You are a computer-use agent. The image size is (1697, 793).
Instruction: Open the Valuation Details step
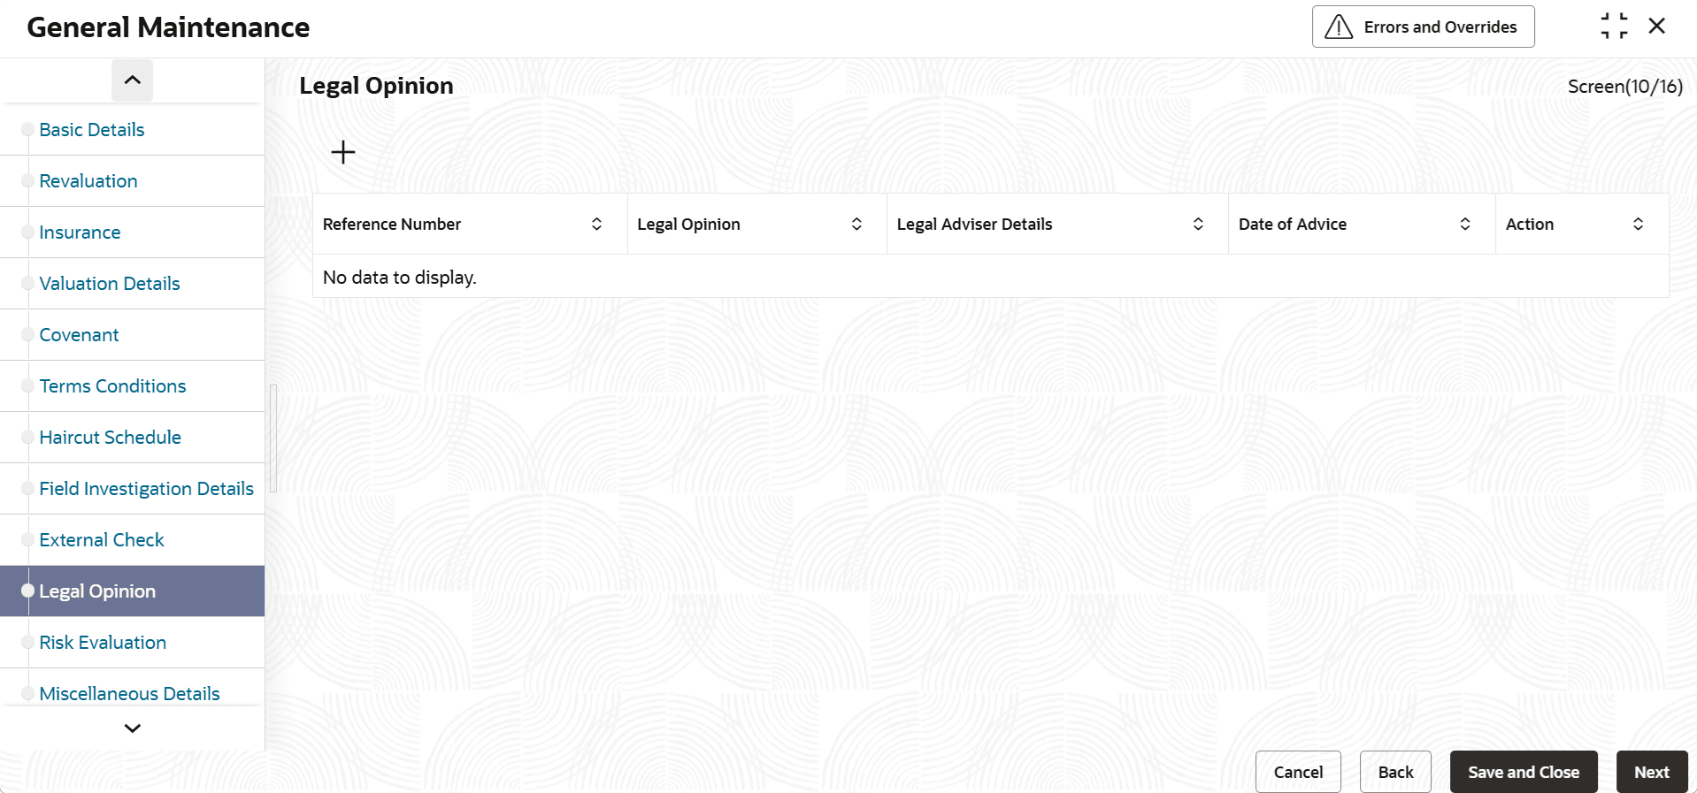[x=110, y=284]
